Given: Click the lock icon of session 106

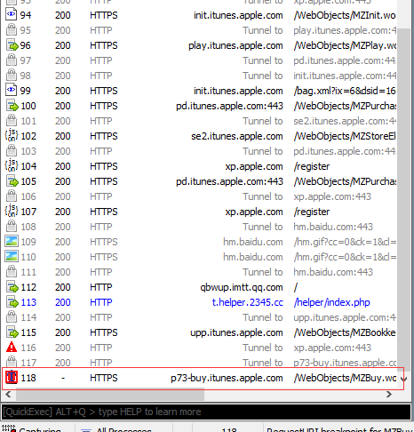Looking at the screenshot, I should point(12,196).
